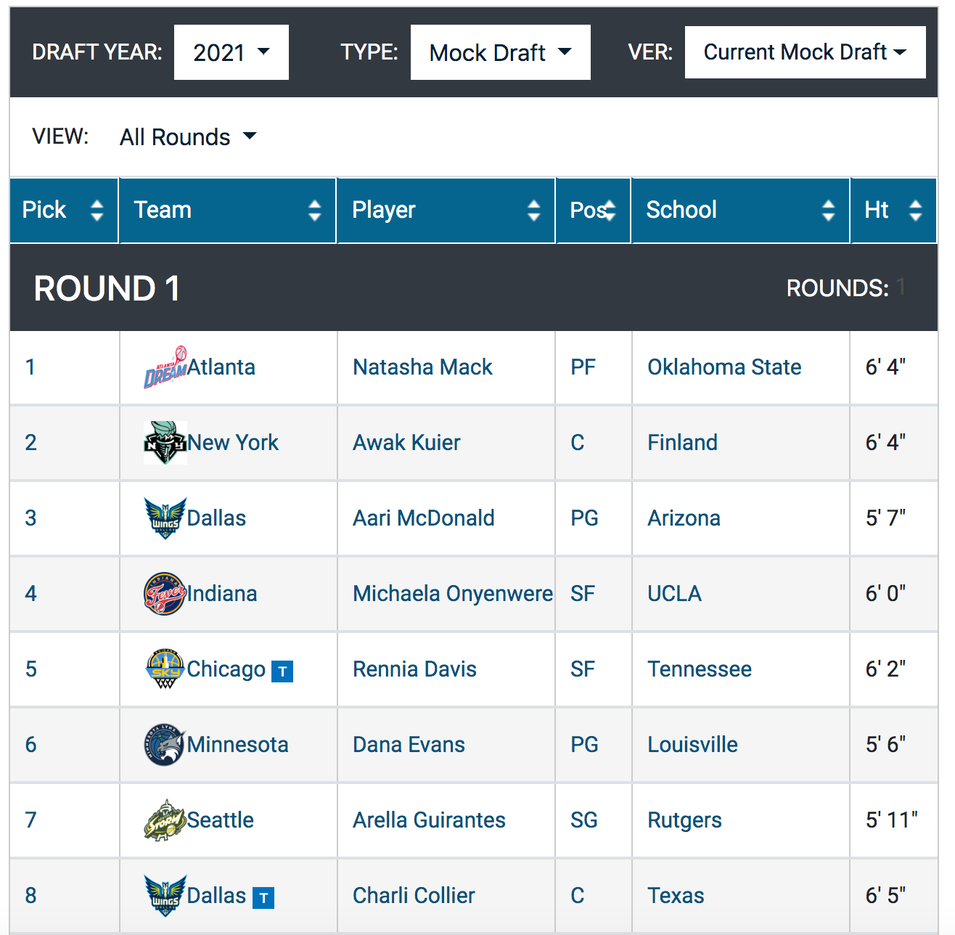Click the trade T badge beside Dallas pick 8
This screenshot has height=935, width=955.
tap(263, 898)
